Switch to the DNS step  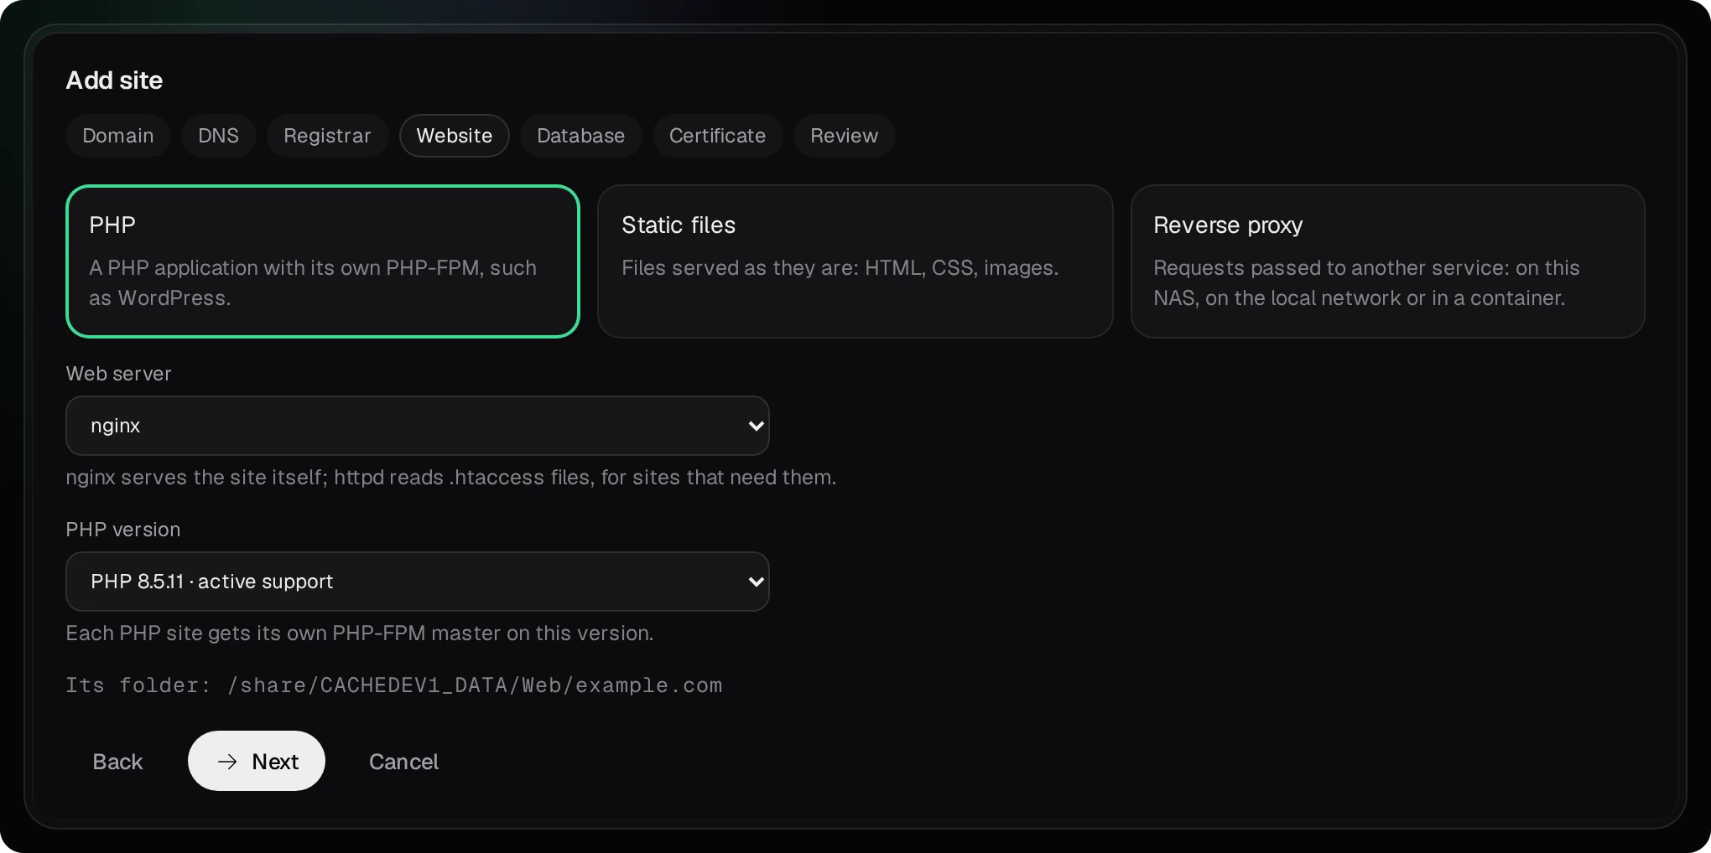tap(219, 136)
